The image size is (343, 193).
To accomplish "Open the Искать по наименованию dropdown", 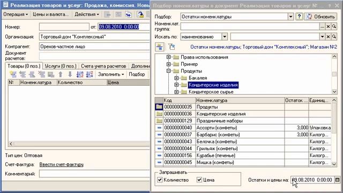I will [225, 37].
